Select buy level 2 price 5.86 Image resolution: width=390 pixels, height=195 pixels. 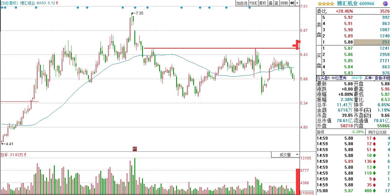click(349, 54)
